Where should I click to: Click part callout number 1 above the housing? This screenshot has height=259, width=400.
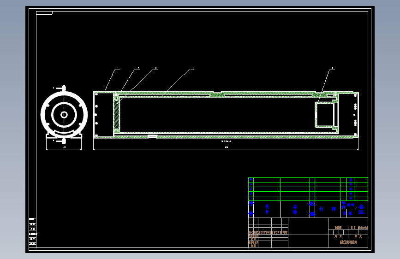[118, 68]
